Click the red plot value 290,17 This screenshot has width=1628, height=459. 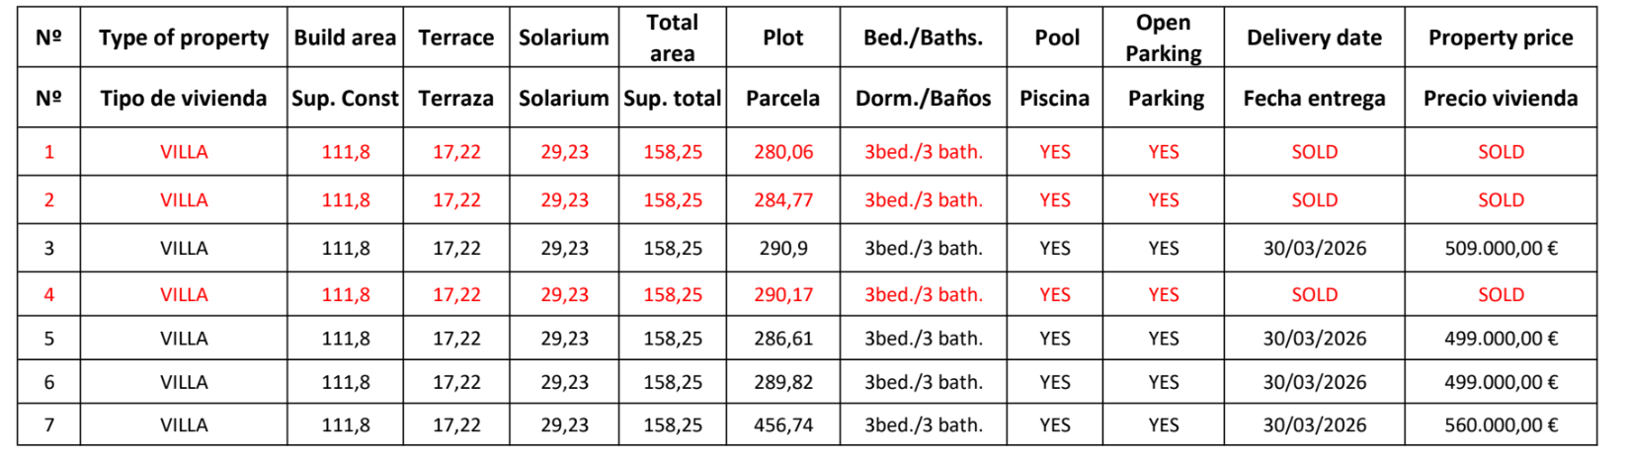pos(783,295)
